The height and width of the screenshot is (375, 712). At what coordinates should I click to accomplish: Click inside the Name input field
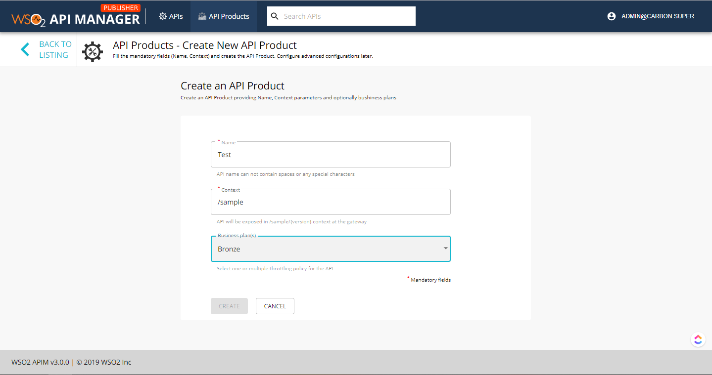click(331, 154)
